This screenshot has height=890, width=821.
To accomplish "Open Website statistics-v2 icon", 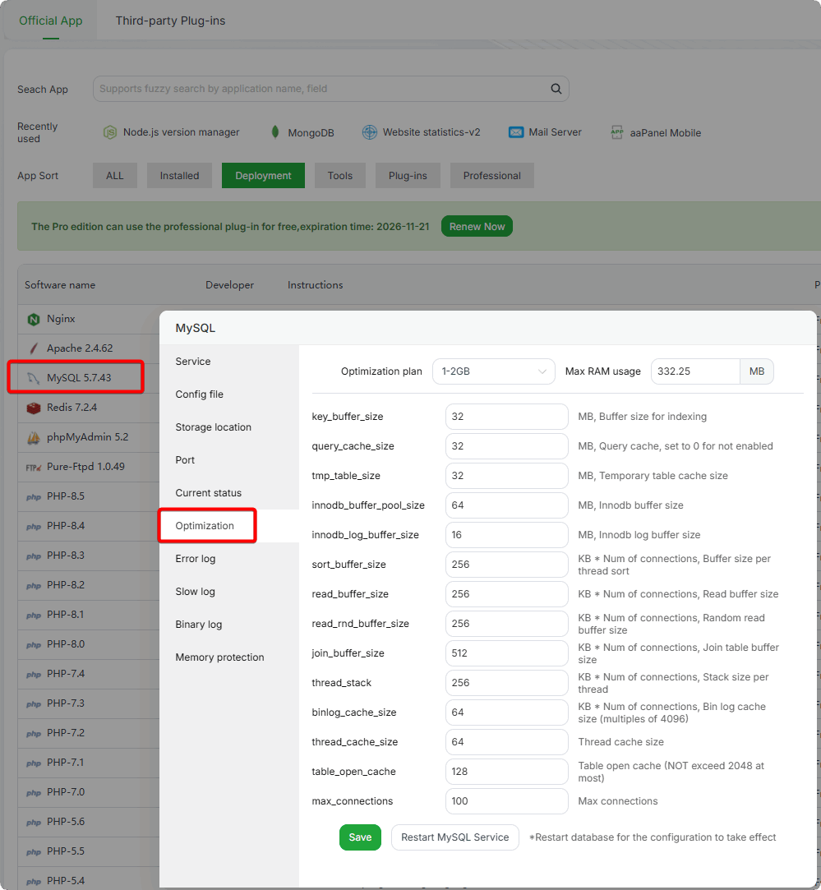I will pyautogui.click(x=370, y=132).
